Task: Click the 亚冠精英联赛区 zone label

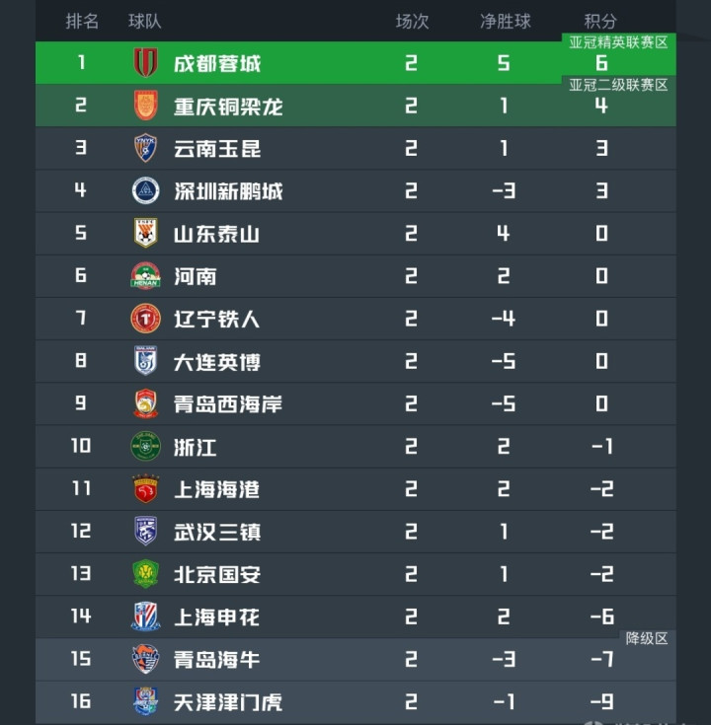Action: (619, 42)
